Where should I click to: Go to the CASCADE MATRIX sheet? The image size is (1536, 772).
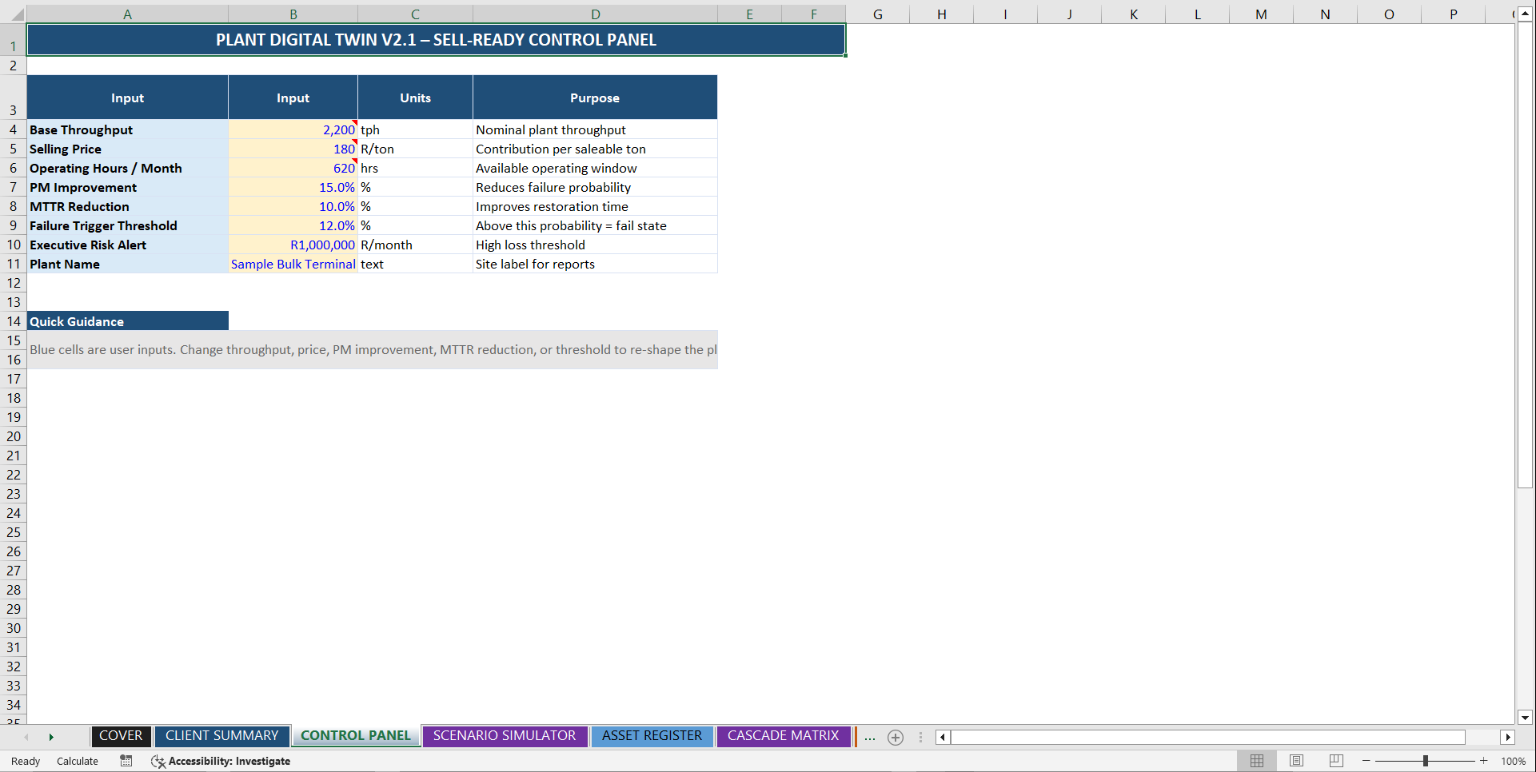(783, 736)
